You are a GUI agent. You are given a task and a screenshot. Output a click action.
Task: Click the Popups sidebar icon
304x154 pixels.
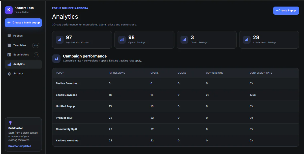pos(9,36)
